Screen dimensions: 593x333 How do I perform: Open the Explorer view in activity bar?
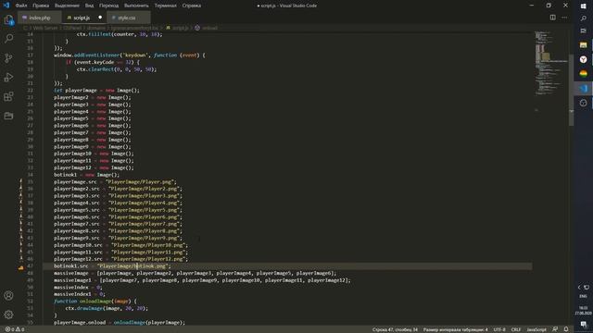point(8,19)
